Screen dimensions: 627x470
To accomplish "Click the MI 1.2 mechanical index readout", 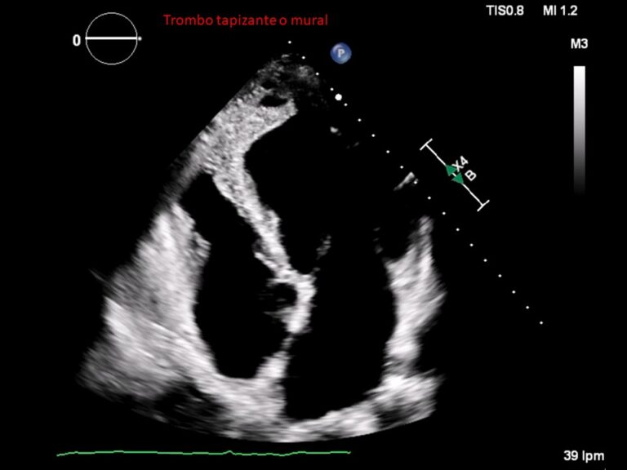I will click(x=560, y=11).
